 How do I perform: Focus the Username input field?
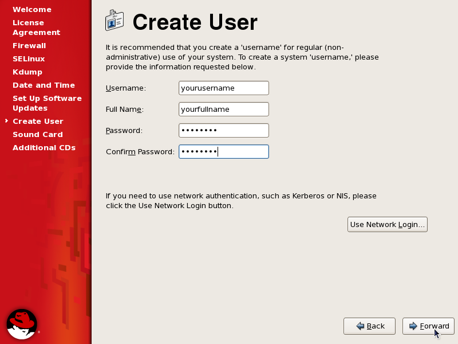tap(224, 88)
